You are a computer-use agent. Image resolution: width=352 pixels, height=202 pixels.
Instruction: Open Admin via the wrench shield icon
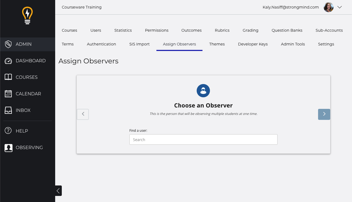(x=8, y=44)
